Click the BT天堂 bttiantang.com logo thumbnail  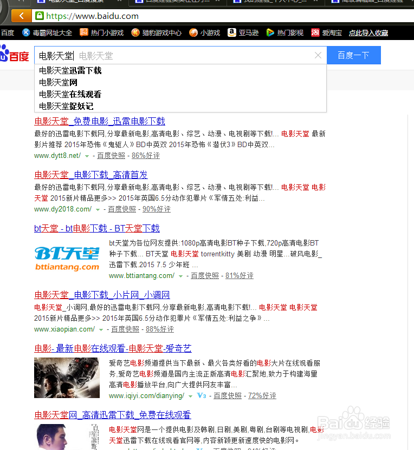pos(67,259)
